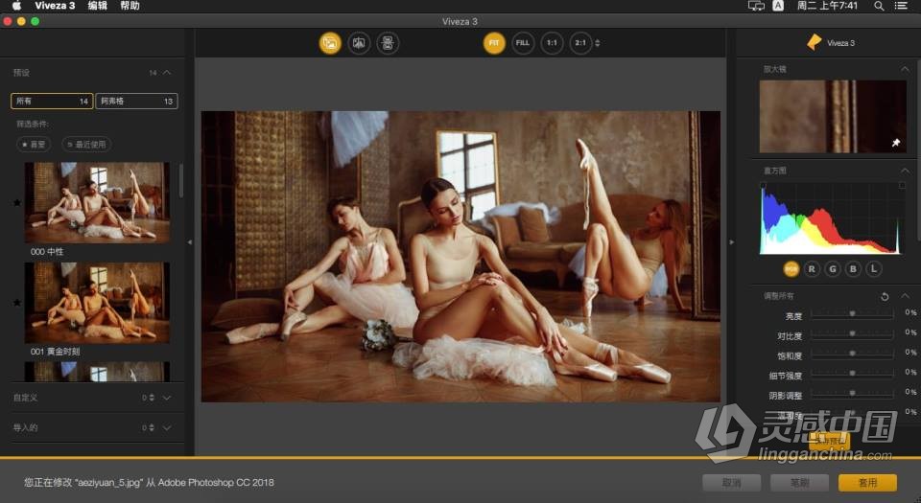
Task: Adjust the 饱和度 saturation slider
Action: coord(852,354)
